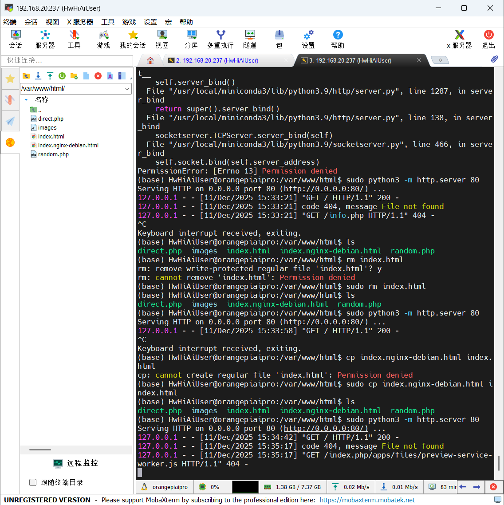
Task: Delete selected file with red X icon
Action: click(x=98, y=76)
